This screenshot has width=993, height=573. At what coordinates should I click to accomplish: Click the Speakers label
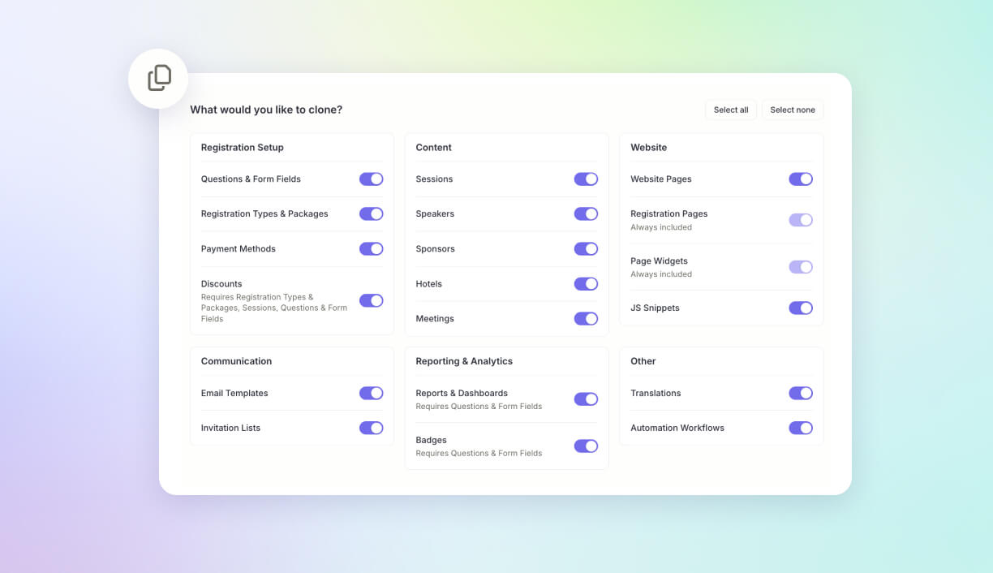click(435, 214)
